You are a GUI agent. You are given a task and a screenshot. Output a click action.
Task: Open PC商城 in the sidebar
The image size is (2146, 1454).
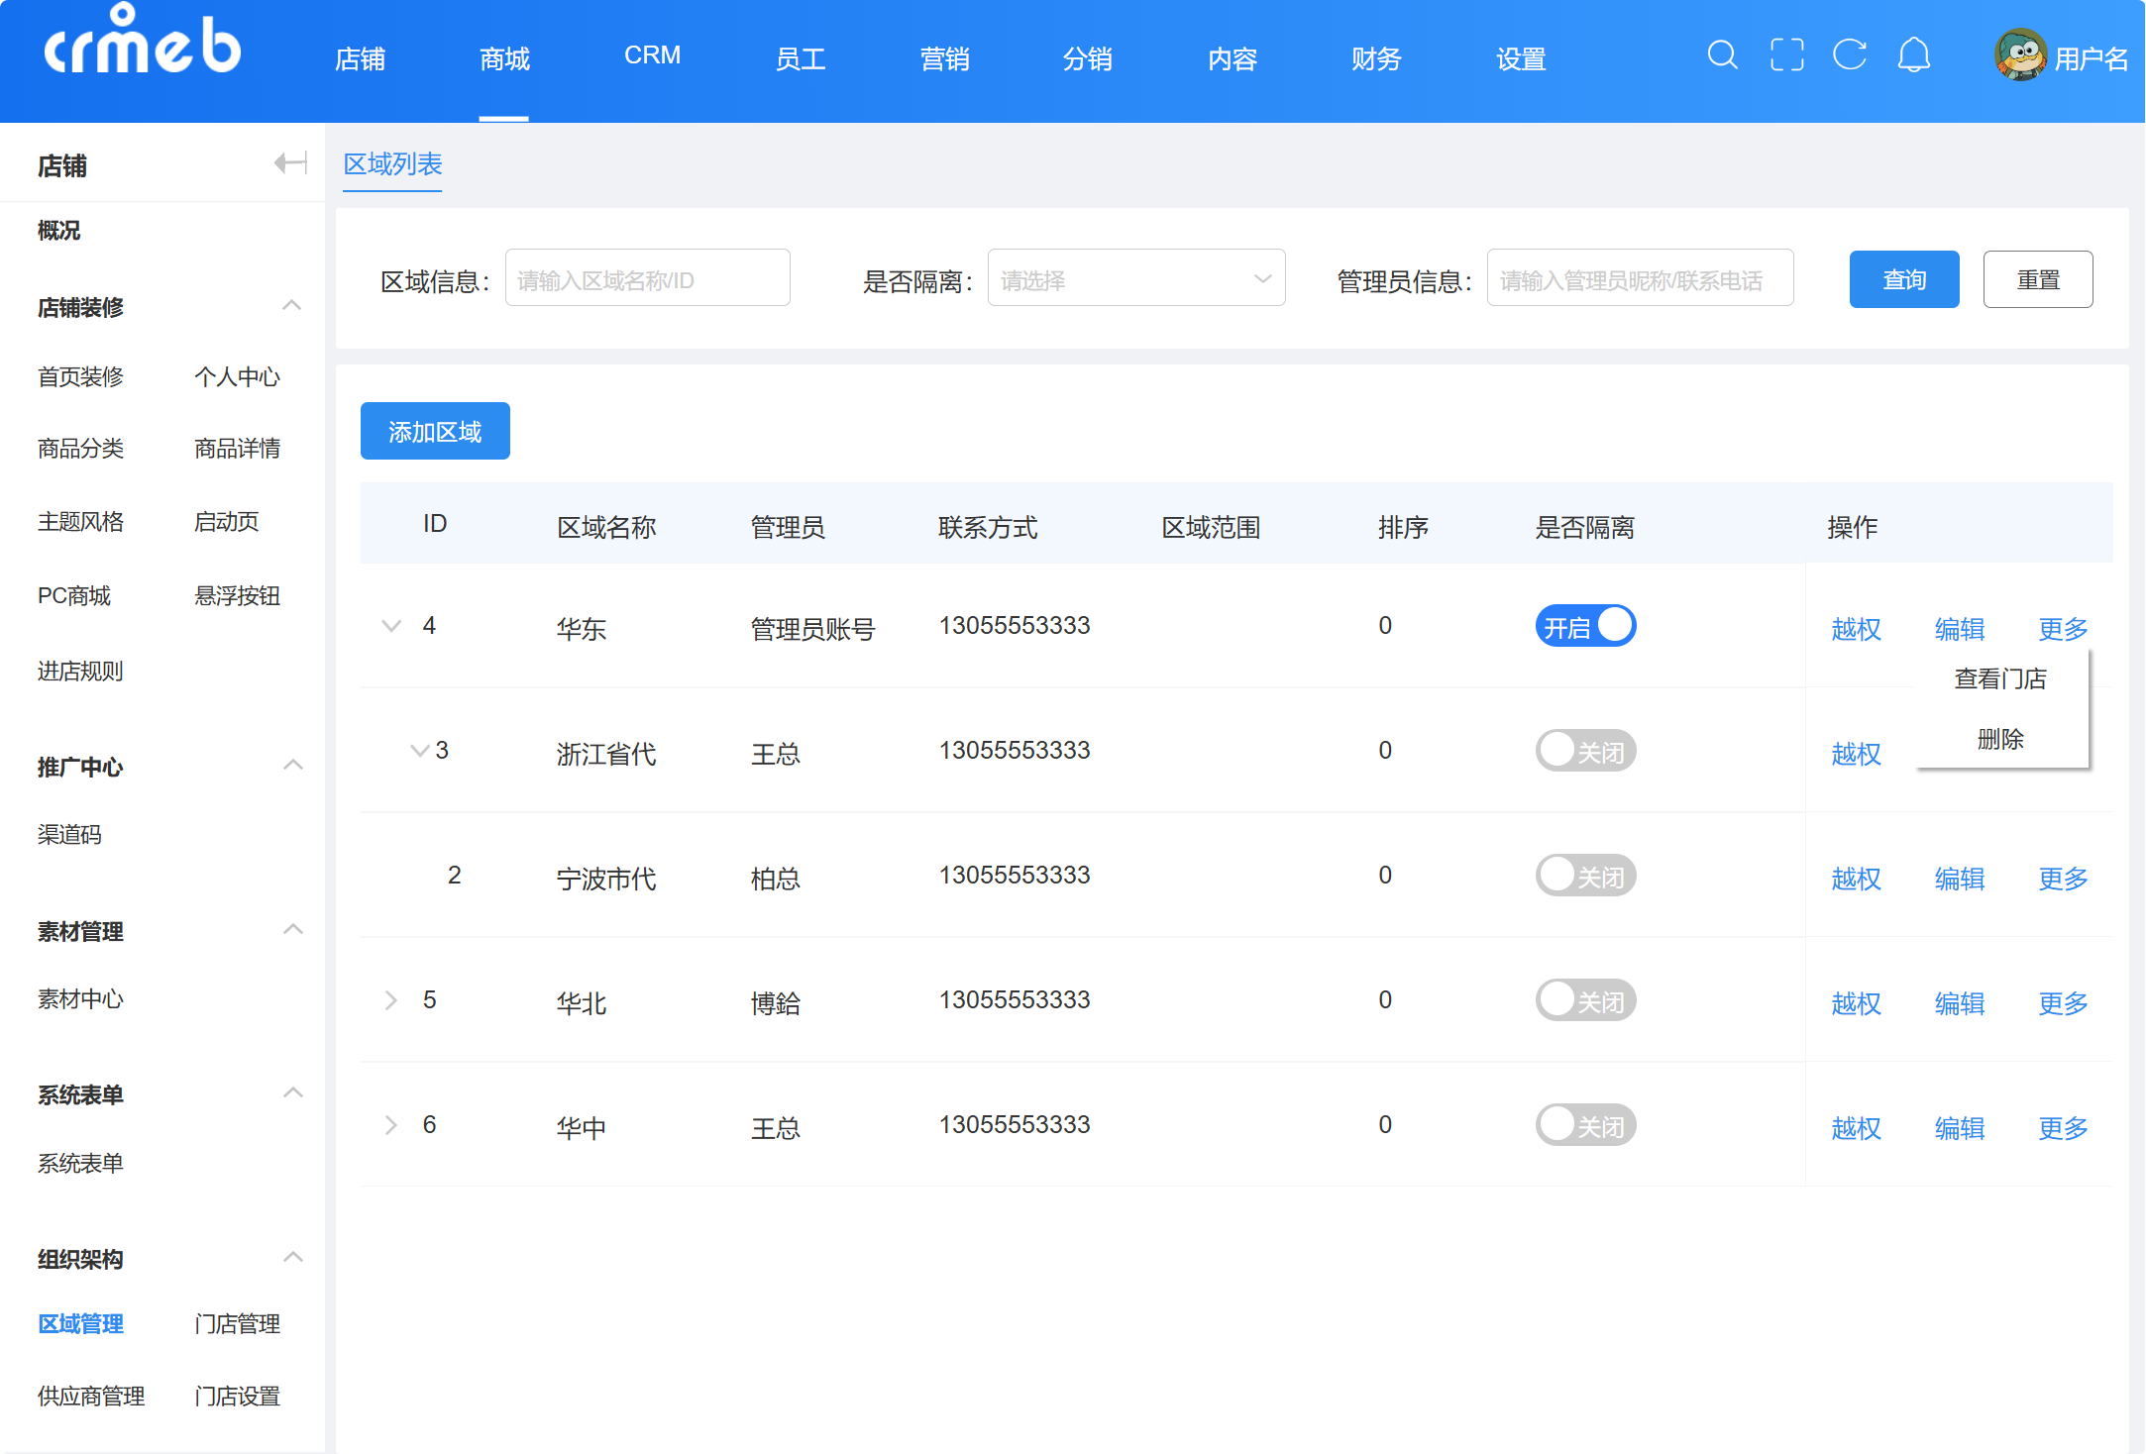coord(74,595)
